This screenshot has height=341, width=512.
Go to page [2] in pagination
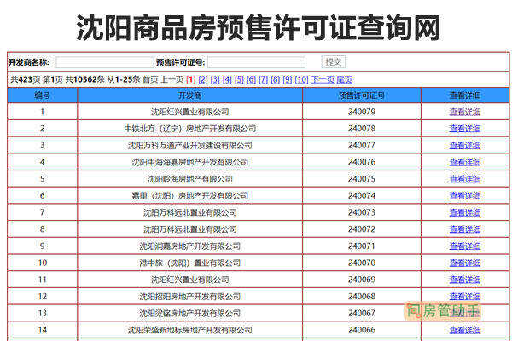[x=203, y=79]
